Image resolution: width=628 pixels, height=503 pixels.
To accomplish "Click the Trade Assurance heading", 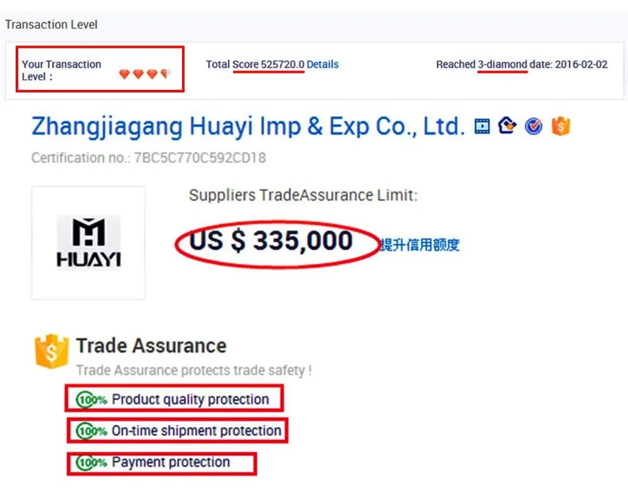I will coord(151,346).
